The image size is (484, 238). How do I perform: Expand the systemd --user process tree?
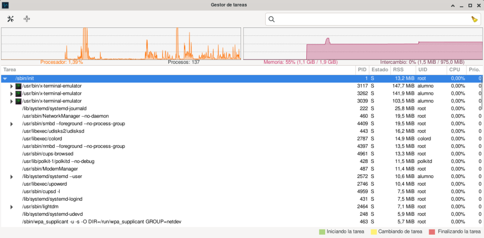click(x=12, y=177)
